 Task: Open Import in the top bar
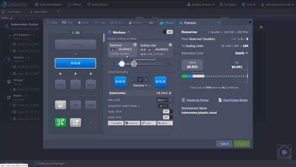74,5
